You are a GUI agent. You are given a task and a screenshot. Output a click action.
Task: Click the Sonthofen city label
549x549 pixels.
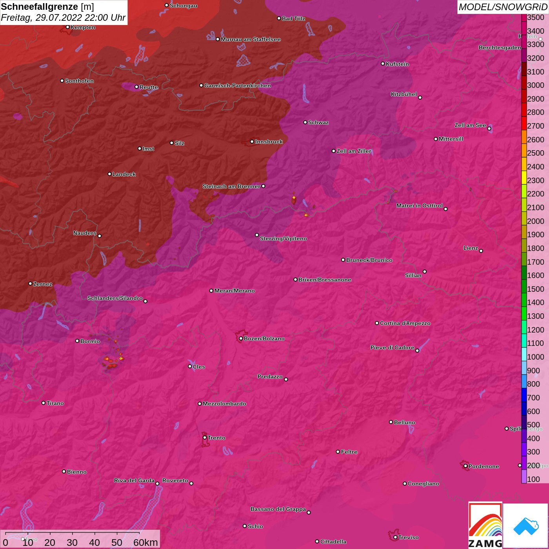click(79, 81)
